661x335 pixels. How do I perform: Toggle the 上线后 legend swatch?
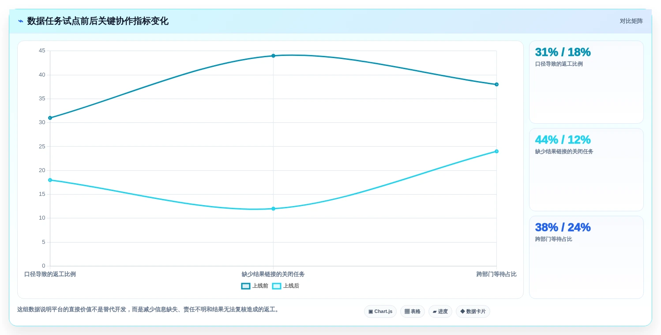277,286
